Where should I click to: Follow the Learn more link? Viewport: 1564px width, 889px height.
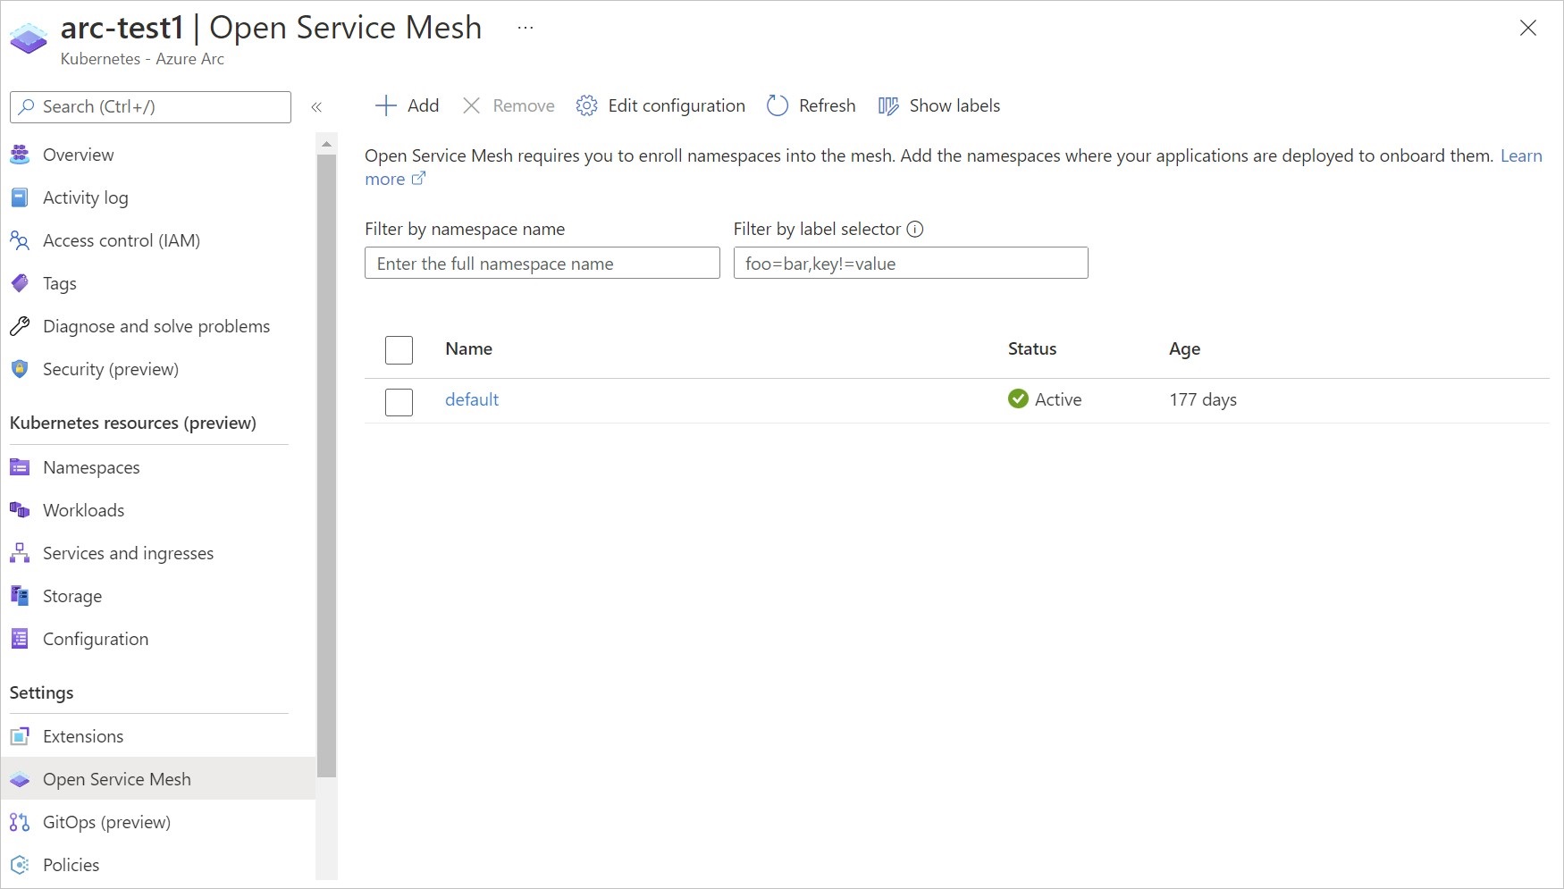click(x=1521, y=155)
